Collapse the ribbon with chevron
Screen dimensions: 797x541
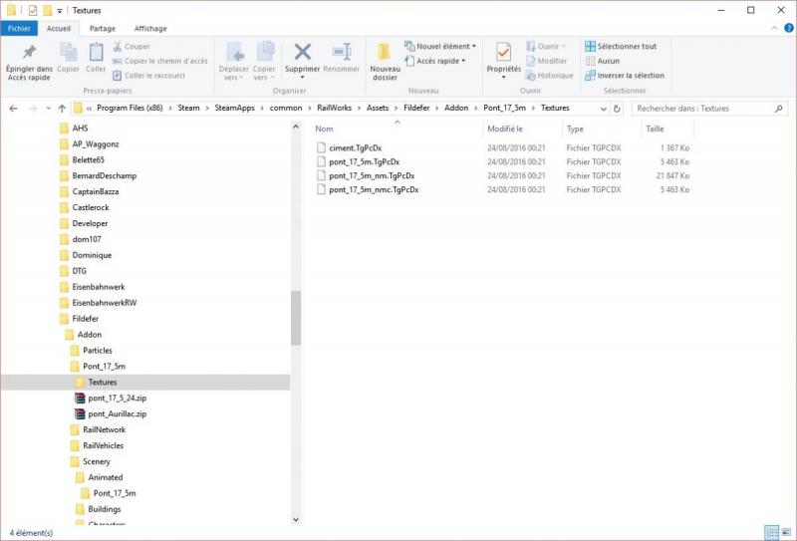[x=774, y=28]
